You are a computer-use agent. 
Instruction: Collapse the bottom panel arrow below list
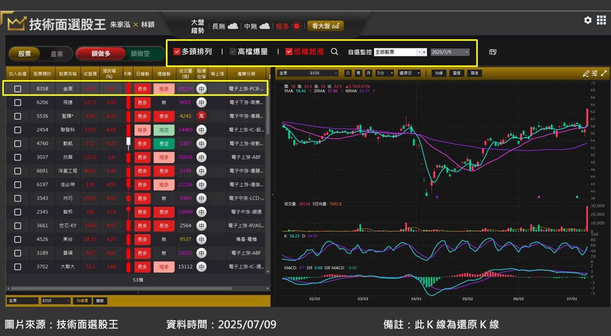pos(138,293)
